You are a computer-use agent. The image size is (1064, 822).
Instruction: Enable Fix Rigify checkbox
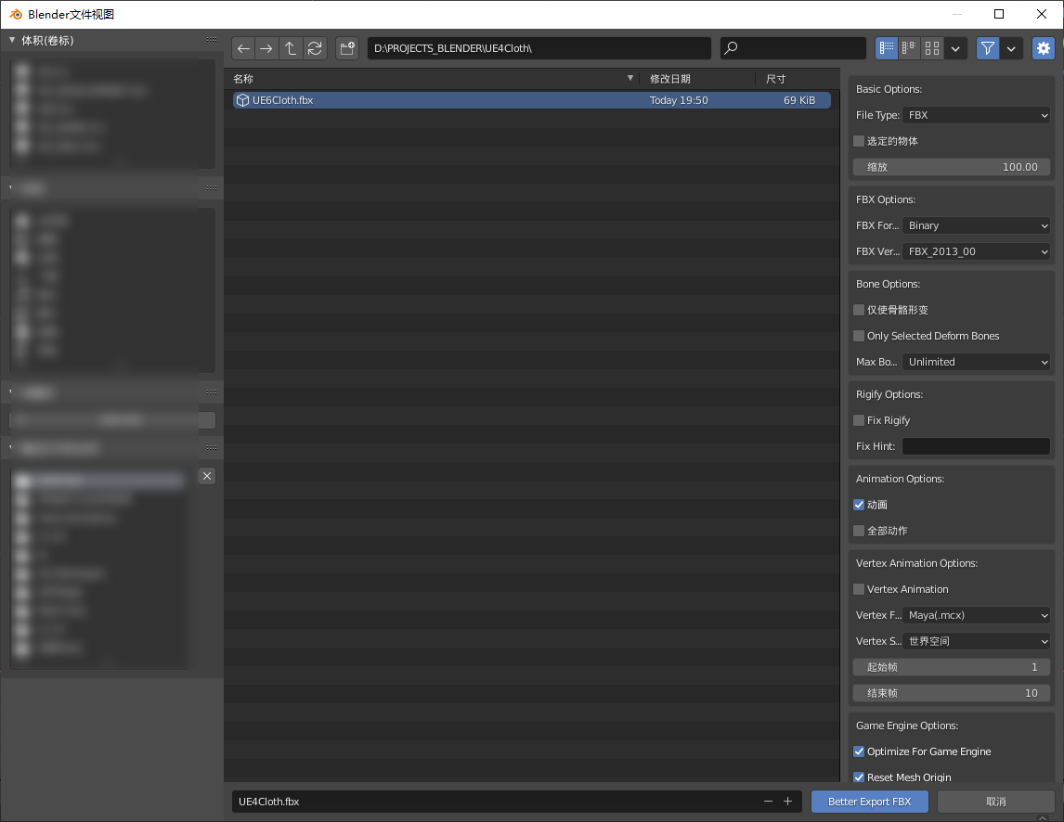pyautogui.click(x=859, y=420)
